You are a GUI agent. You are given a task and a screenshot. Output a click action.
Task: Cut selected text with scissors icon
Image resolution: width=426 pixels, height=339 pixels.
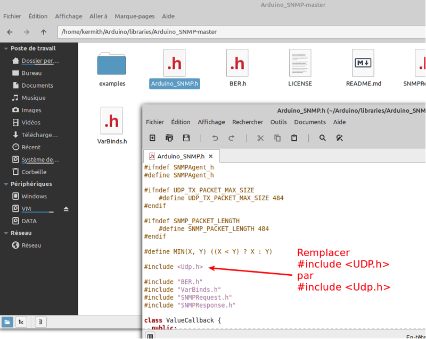pyautogui.click(x=260, y=138)
